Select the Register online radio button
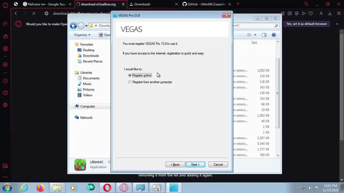Screen dimensions: 344x193 click(x=130, y=75)
